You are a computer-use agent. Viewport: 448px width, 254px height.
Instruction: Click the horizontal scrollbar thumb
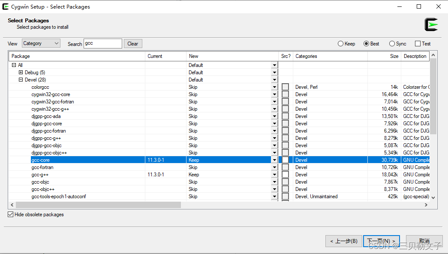click(x=98, y=205)
